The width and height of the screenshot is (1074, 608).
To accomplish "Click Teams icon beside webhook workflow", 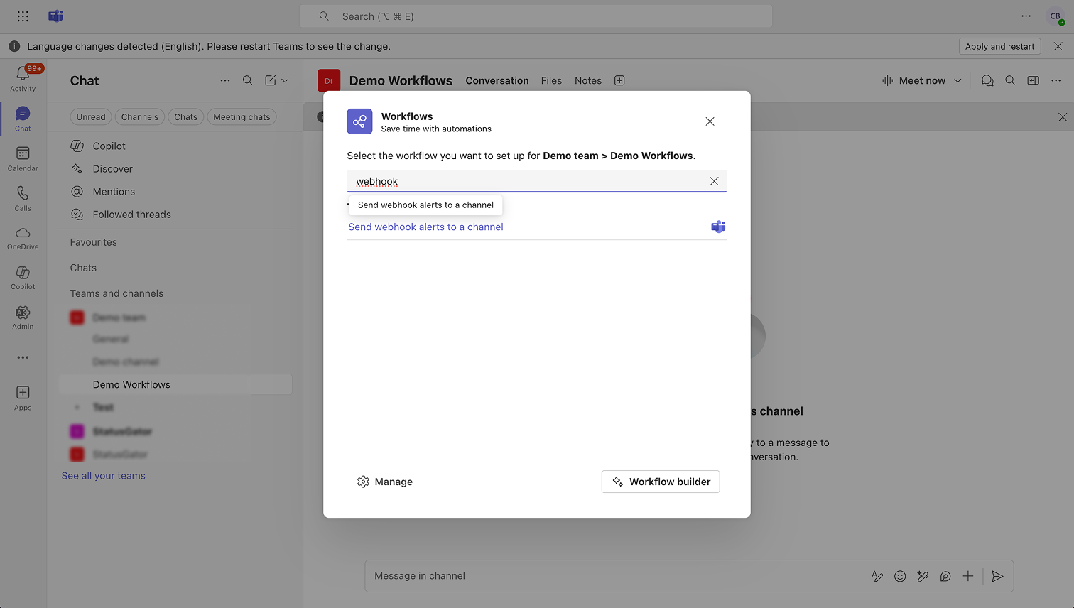I will tap(718, 227).
